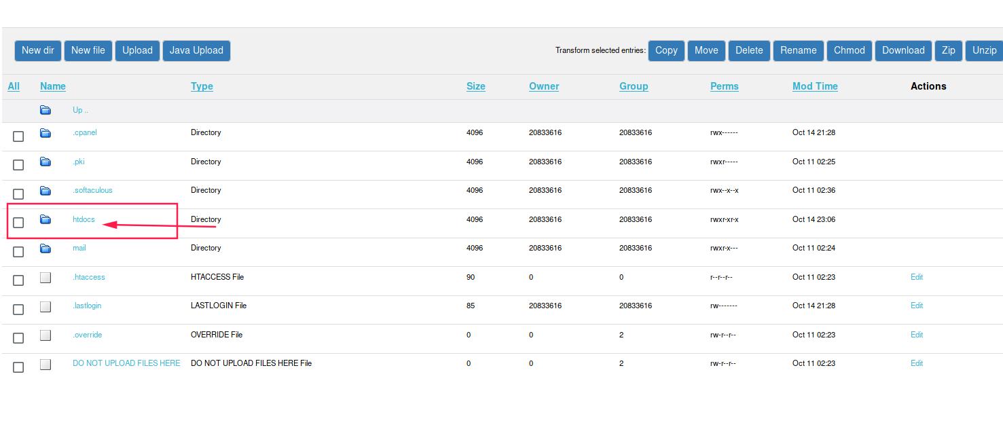This screenshot has height=423, width=1003.
Task: Click the htdocs folder icon
Action: point(45,219)
